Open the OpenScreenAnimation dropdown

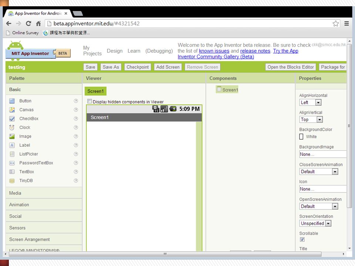[x=318, y=206]
